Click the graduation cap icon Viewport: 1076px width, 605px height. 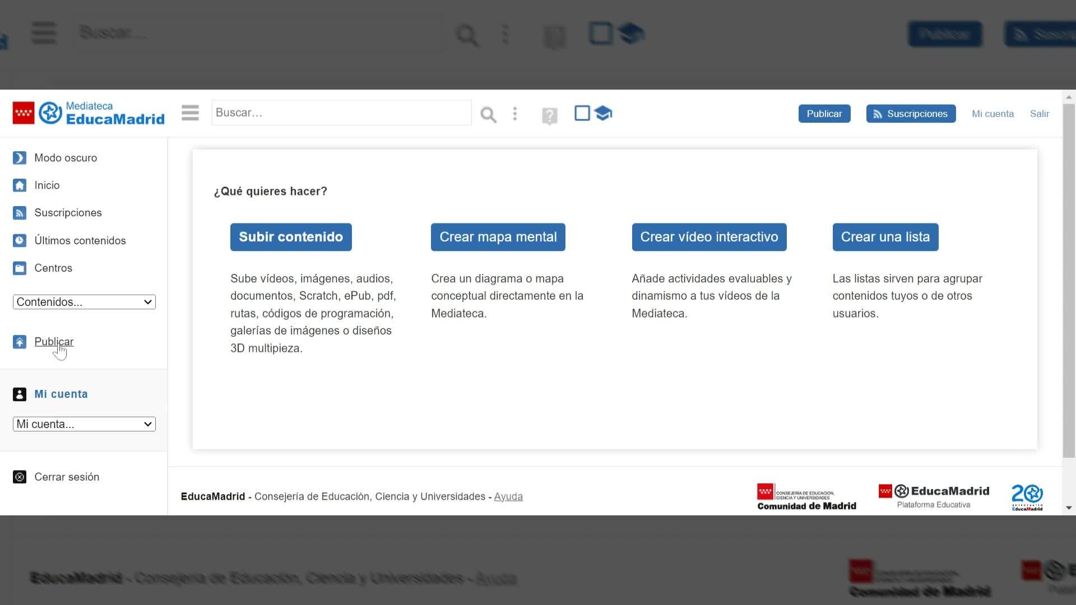[x=603, y=113]
